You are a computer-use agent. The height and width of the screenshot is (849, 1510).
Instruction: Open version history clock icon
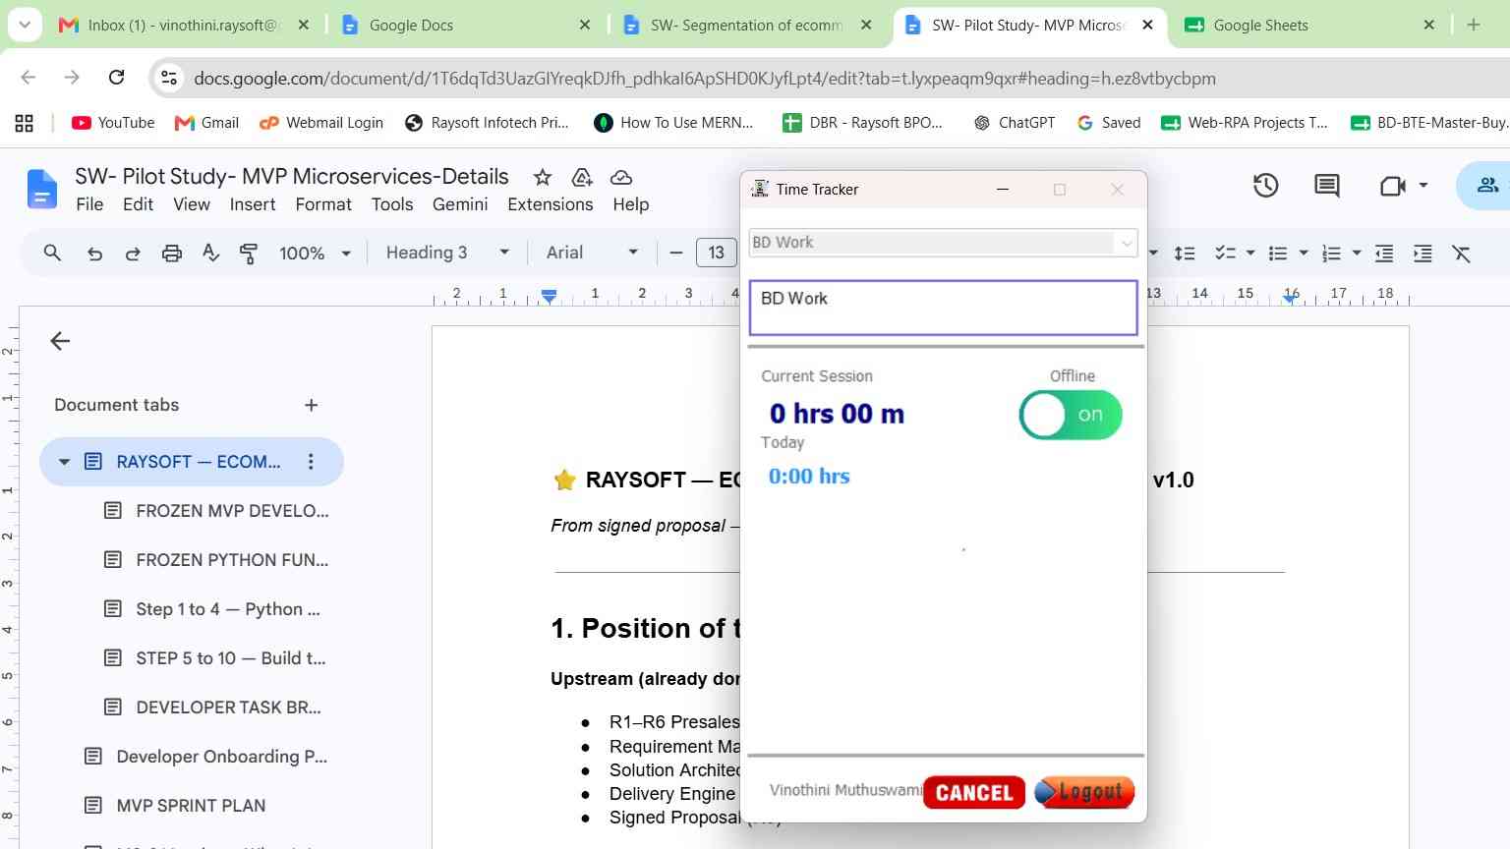pyautogui.click(x=1265, y=185)
